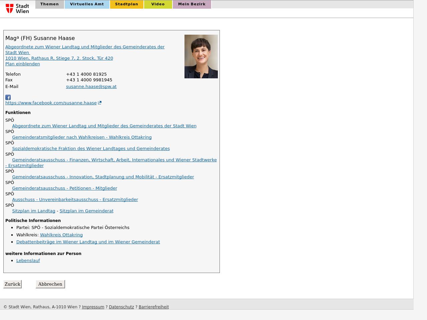Open Barrierefreiheit in the footer

pos(154,307)
